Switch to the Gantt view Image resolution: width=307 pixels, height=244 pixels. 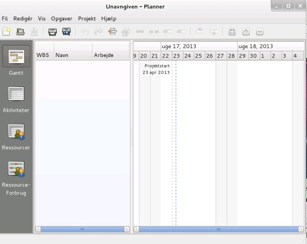click(16, 60)
